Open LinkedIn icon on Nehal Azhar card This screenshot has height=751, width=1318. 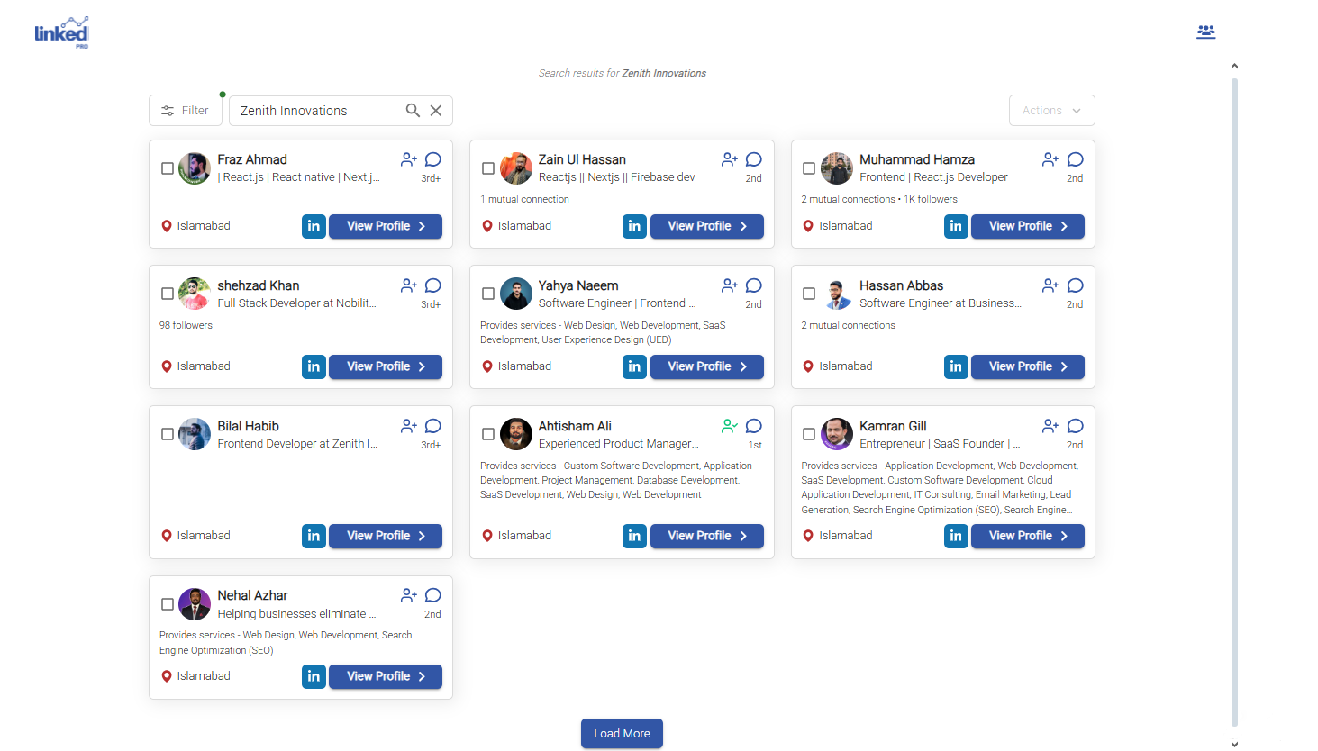pyautogui.click(x=314, y=676)
